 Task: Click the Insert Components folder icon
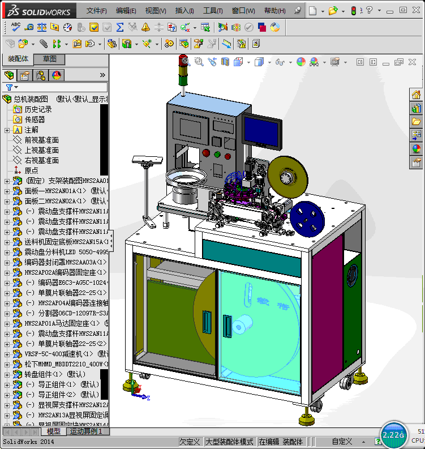(23, 44)
